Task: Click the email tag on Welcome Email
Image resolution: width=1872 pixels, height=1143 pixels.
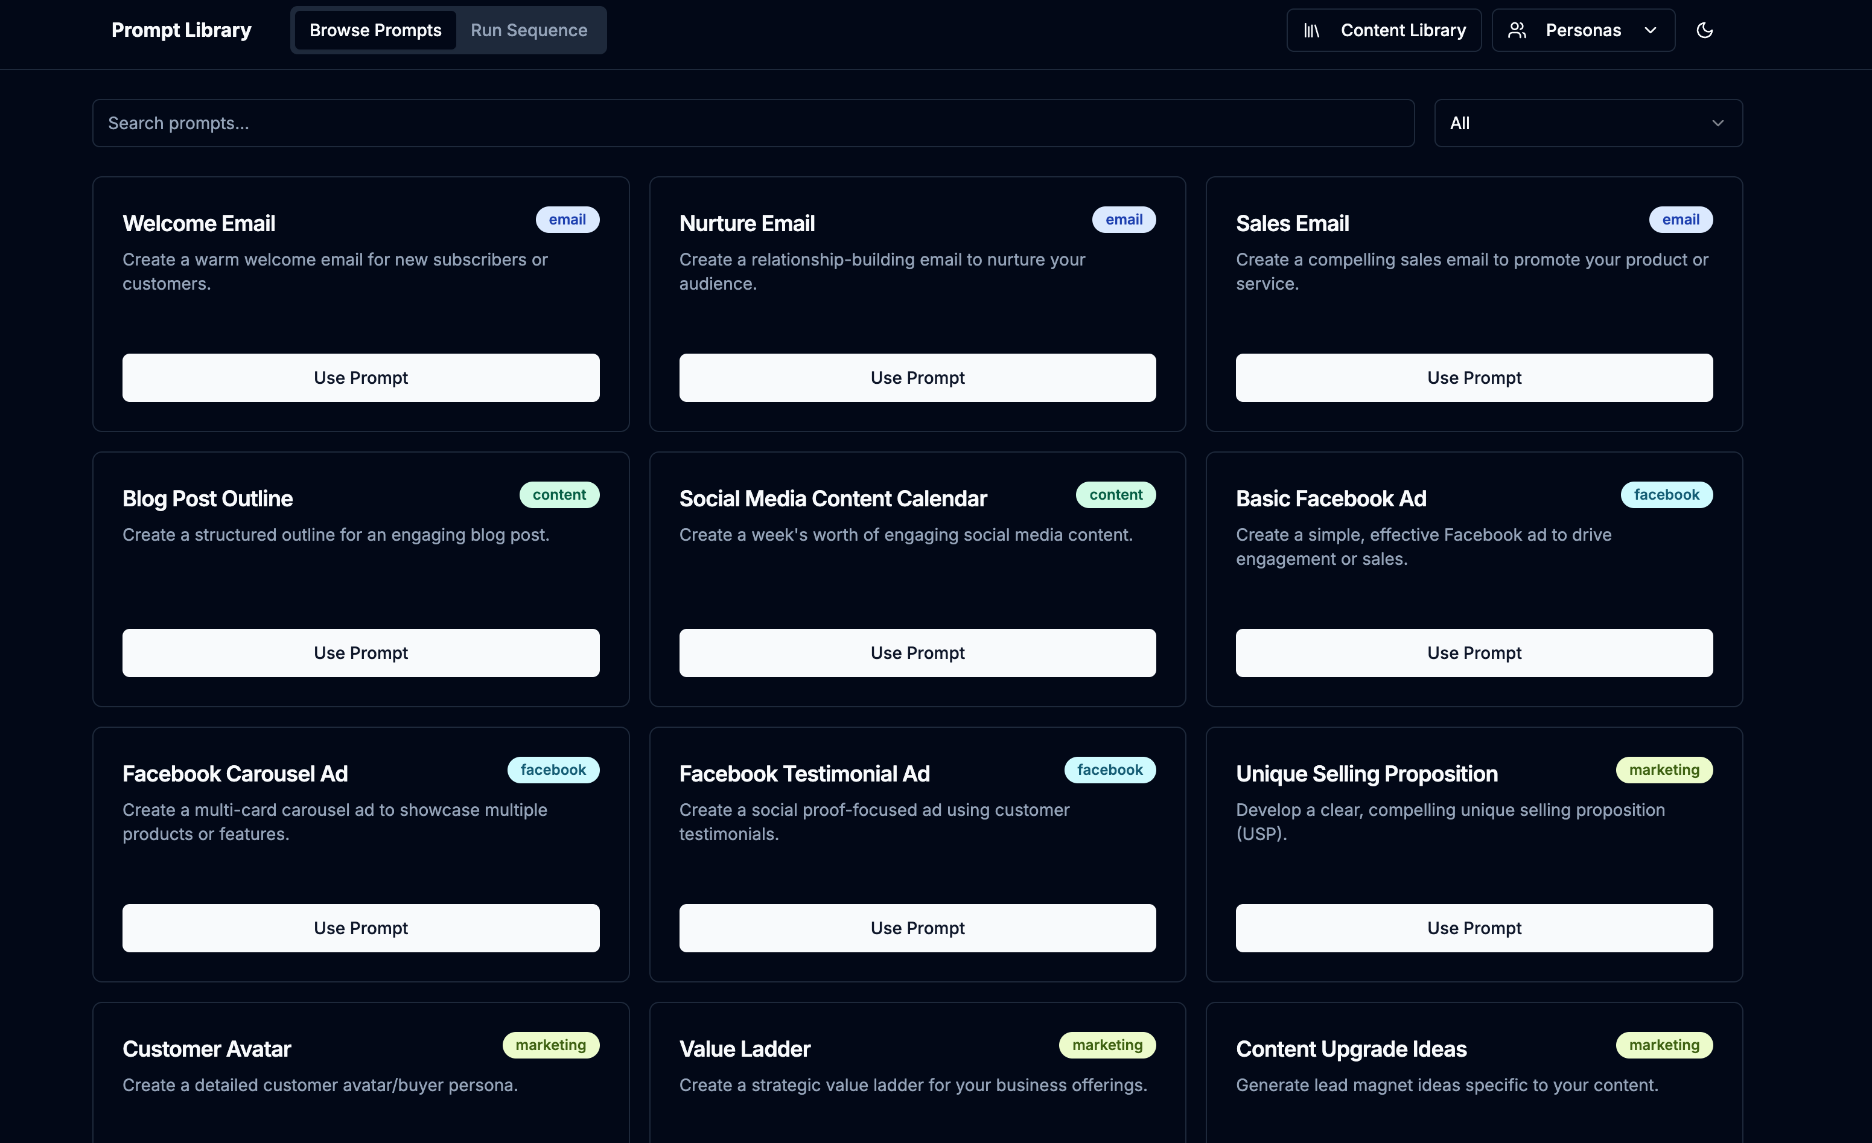Action: point(567,220)
